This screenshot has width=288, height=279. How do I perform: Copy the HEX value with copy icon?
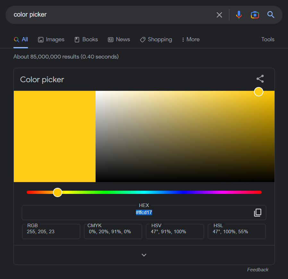[x=258, y=212]
